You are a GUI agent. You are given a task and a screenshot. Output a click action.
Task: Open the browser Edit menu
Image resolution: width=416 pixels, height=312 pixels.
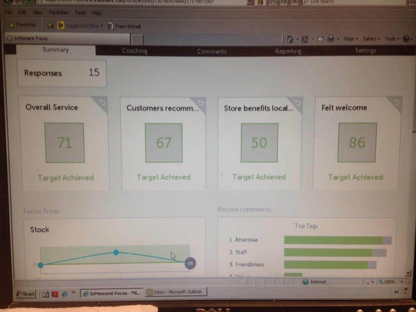(x=22, y=12)
